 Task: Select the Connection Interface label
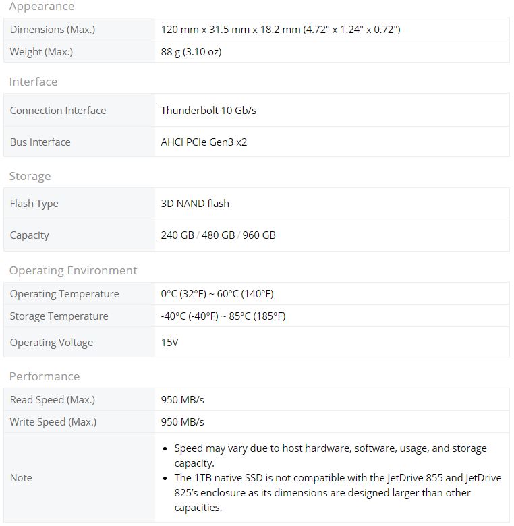tap(58, 111)
